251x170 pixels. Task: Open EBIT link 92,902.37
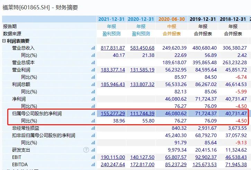[x=206, y=157]
